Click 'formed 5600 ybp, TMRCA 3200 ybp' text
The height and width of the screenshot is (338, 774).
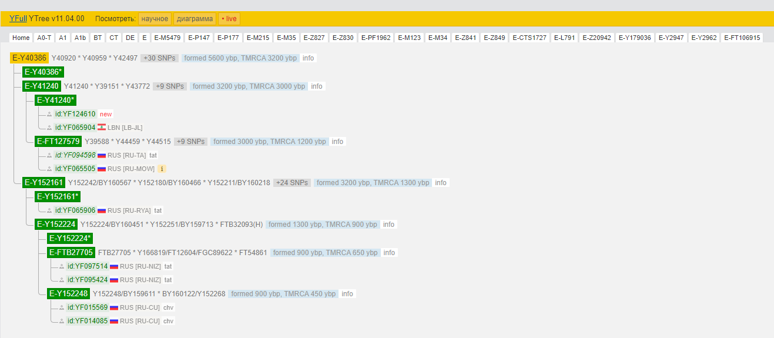[240, 58]
